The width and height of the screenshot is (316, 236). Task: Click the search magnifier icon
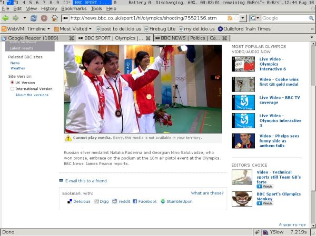coord(311,18)
